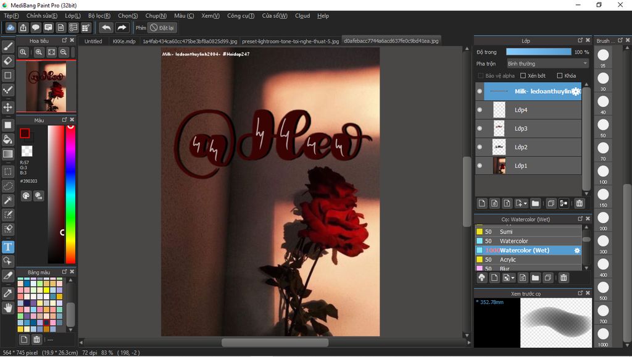Click the dark red foreground color swatch
Image resolution: width=632 pixels, height=357 pixels.
coord(25,133)
